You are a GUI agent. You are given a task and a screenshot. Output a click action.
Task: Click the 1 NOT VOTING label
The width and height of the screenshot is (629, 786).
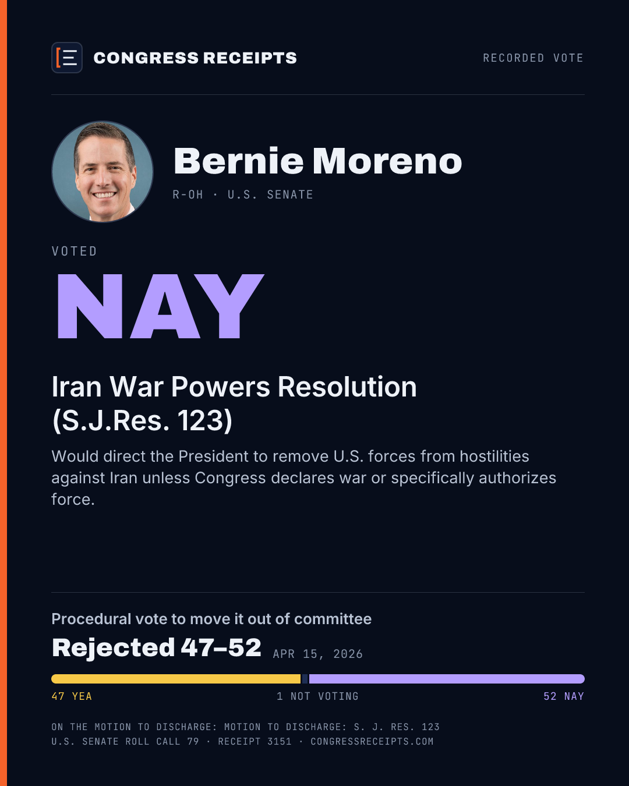[x=317, y=696]
